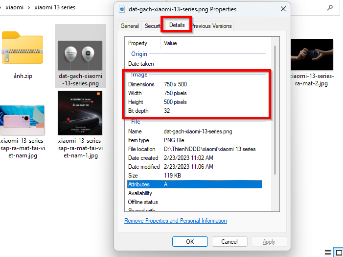Select the Size 119 KB row
343x257 pixels.
coord(195,176)
